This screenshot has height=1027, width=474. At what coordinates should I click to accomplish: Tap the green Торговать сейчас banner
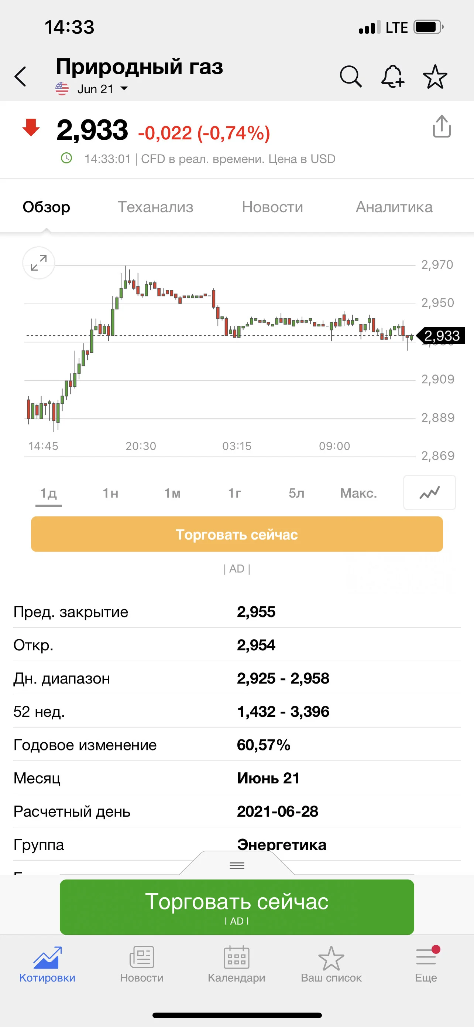tap(237, 907)
